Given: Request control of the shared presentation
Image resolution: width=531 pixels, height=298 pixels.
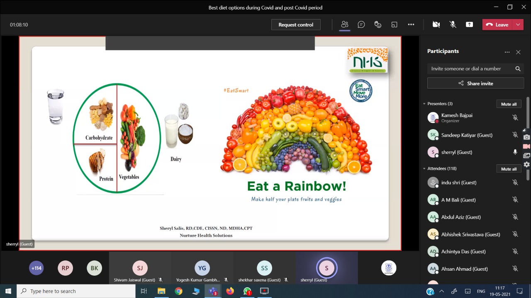Looking at the screenshot, I should [296, 24].
